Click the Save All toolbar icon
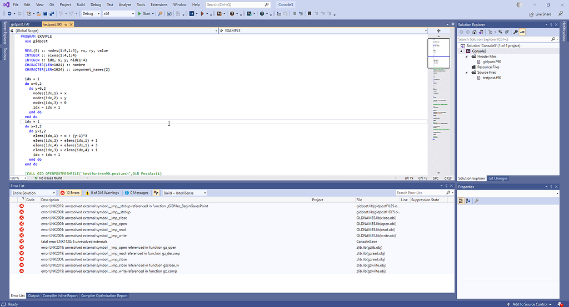Image resolution: width=569 pixels, height=307 pixels. [51, 13]
